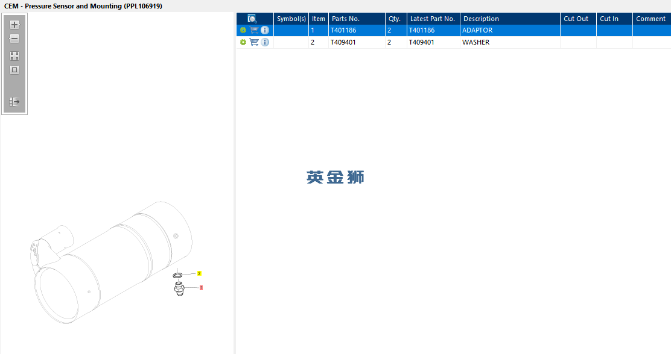Click the Qty. cell in the WASHER row

(x=396, y=42)
